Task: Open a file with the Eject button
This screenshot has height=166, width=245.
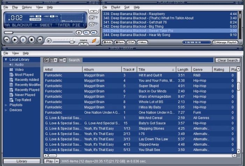Action: point(79,33)
